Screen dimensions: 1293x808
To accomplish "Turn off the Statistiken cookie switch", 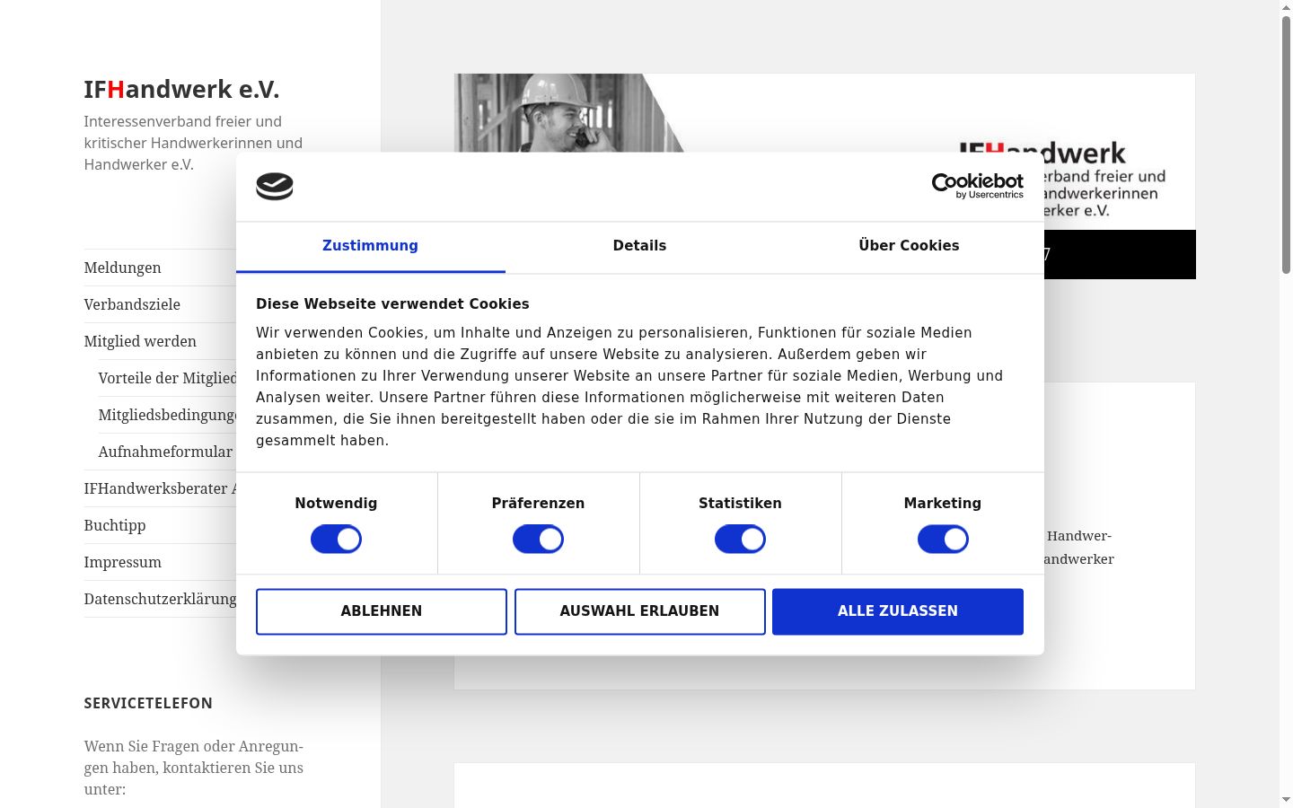I will [740, 540].
